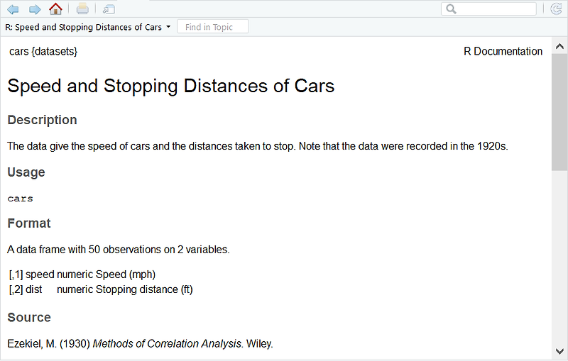Screen dimensions: 568x361
Task: Click the Find in Topic box
Action: click(x=212, y=27)
